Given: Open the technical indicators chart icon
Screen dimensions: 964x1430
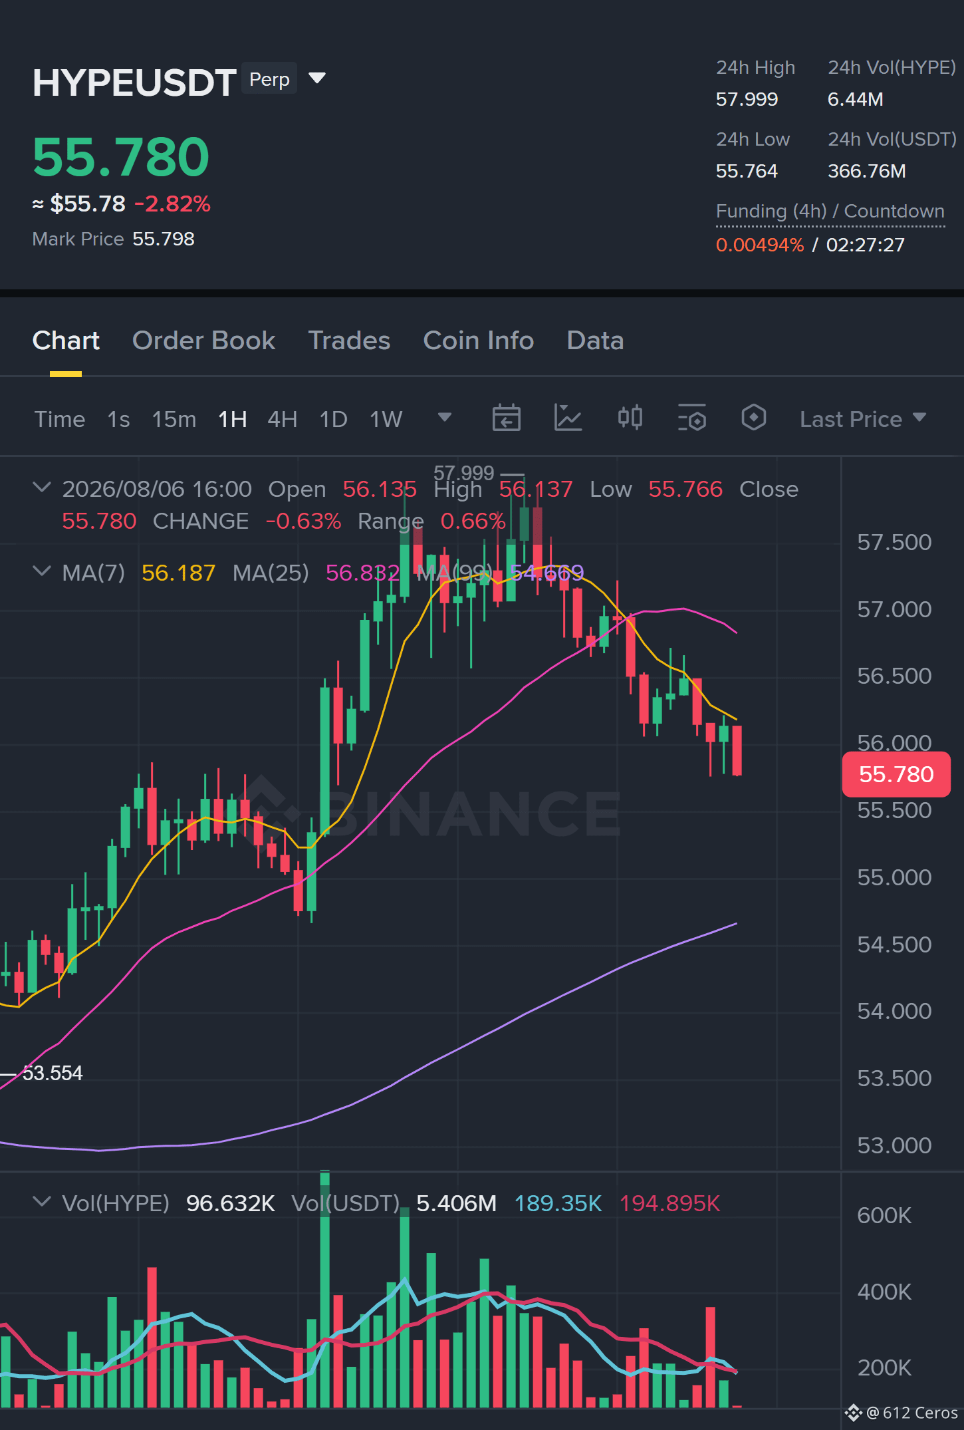Looking at the screenshot, I should [x=568, y=418].
